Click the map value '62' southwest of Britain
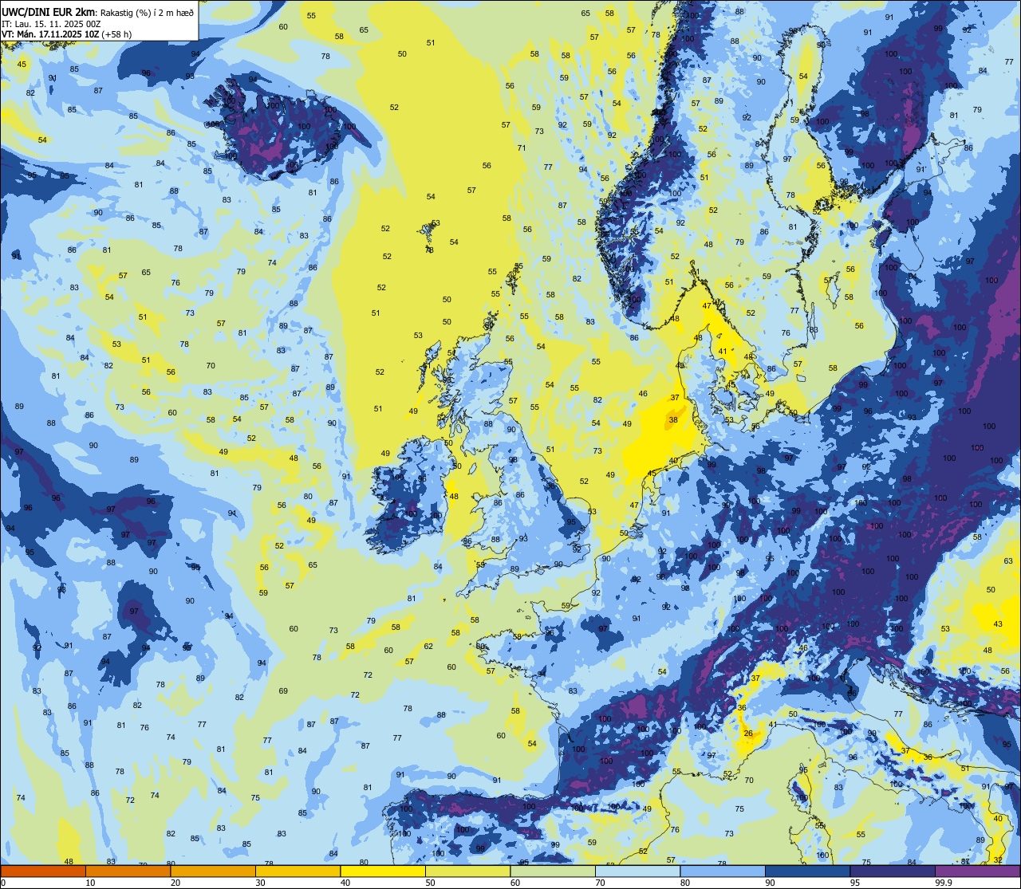1021x889 pixels. [428, 646]
